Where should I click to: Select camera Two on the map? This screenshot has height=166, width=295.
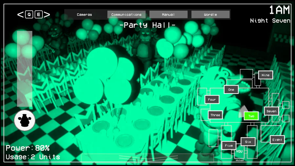tap(251, 116)
